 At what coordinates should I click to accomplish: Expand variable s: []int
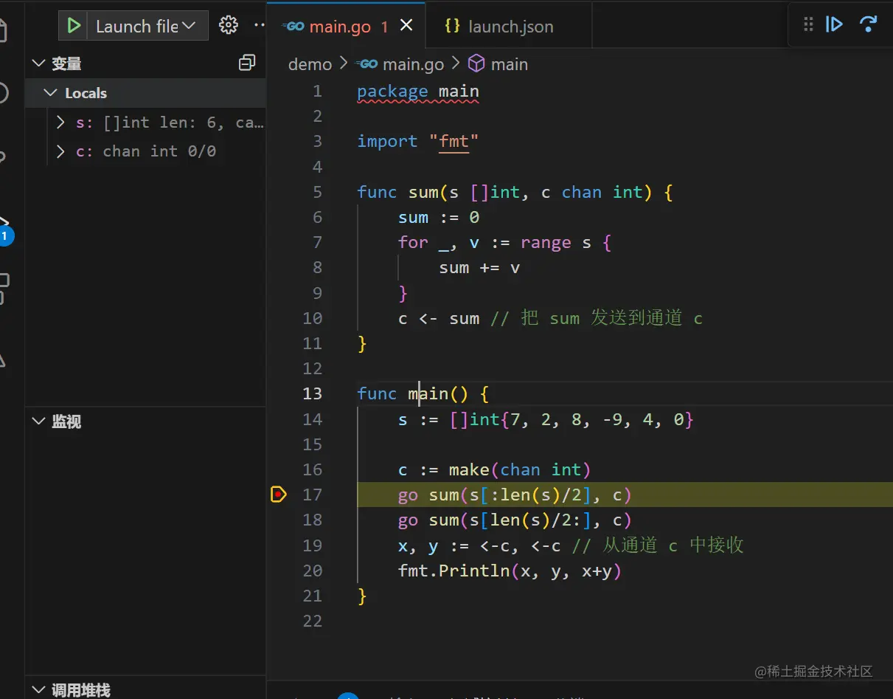point(61,123)
